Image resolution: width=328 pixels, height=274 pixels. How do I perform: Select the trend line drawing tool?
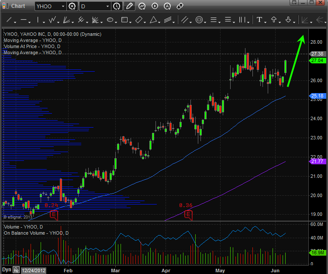click(x=9, y=20)
